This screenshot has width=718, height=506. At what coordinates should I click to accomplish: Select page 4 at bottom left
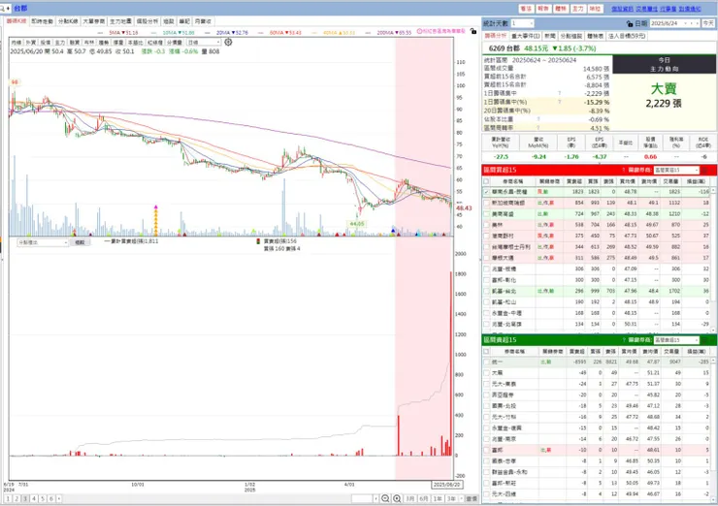(33, 498)
